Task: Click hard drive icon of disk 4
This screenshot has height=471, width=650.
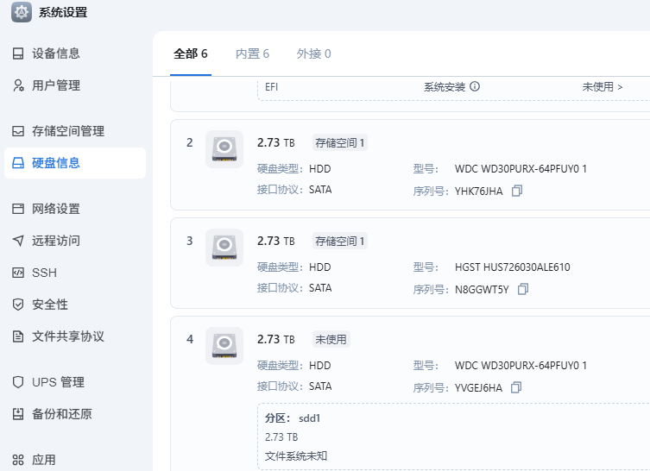Action: tap(224, 346)
